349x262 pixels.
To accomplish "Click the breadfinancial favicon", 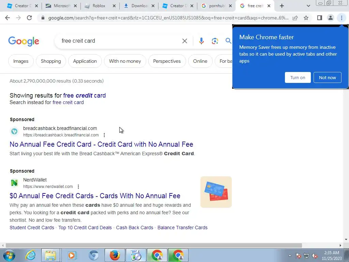I will (14, 131).
